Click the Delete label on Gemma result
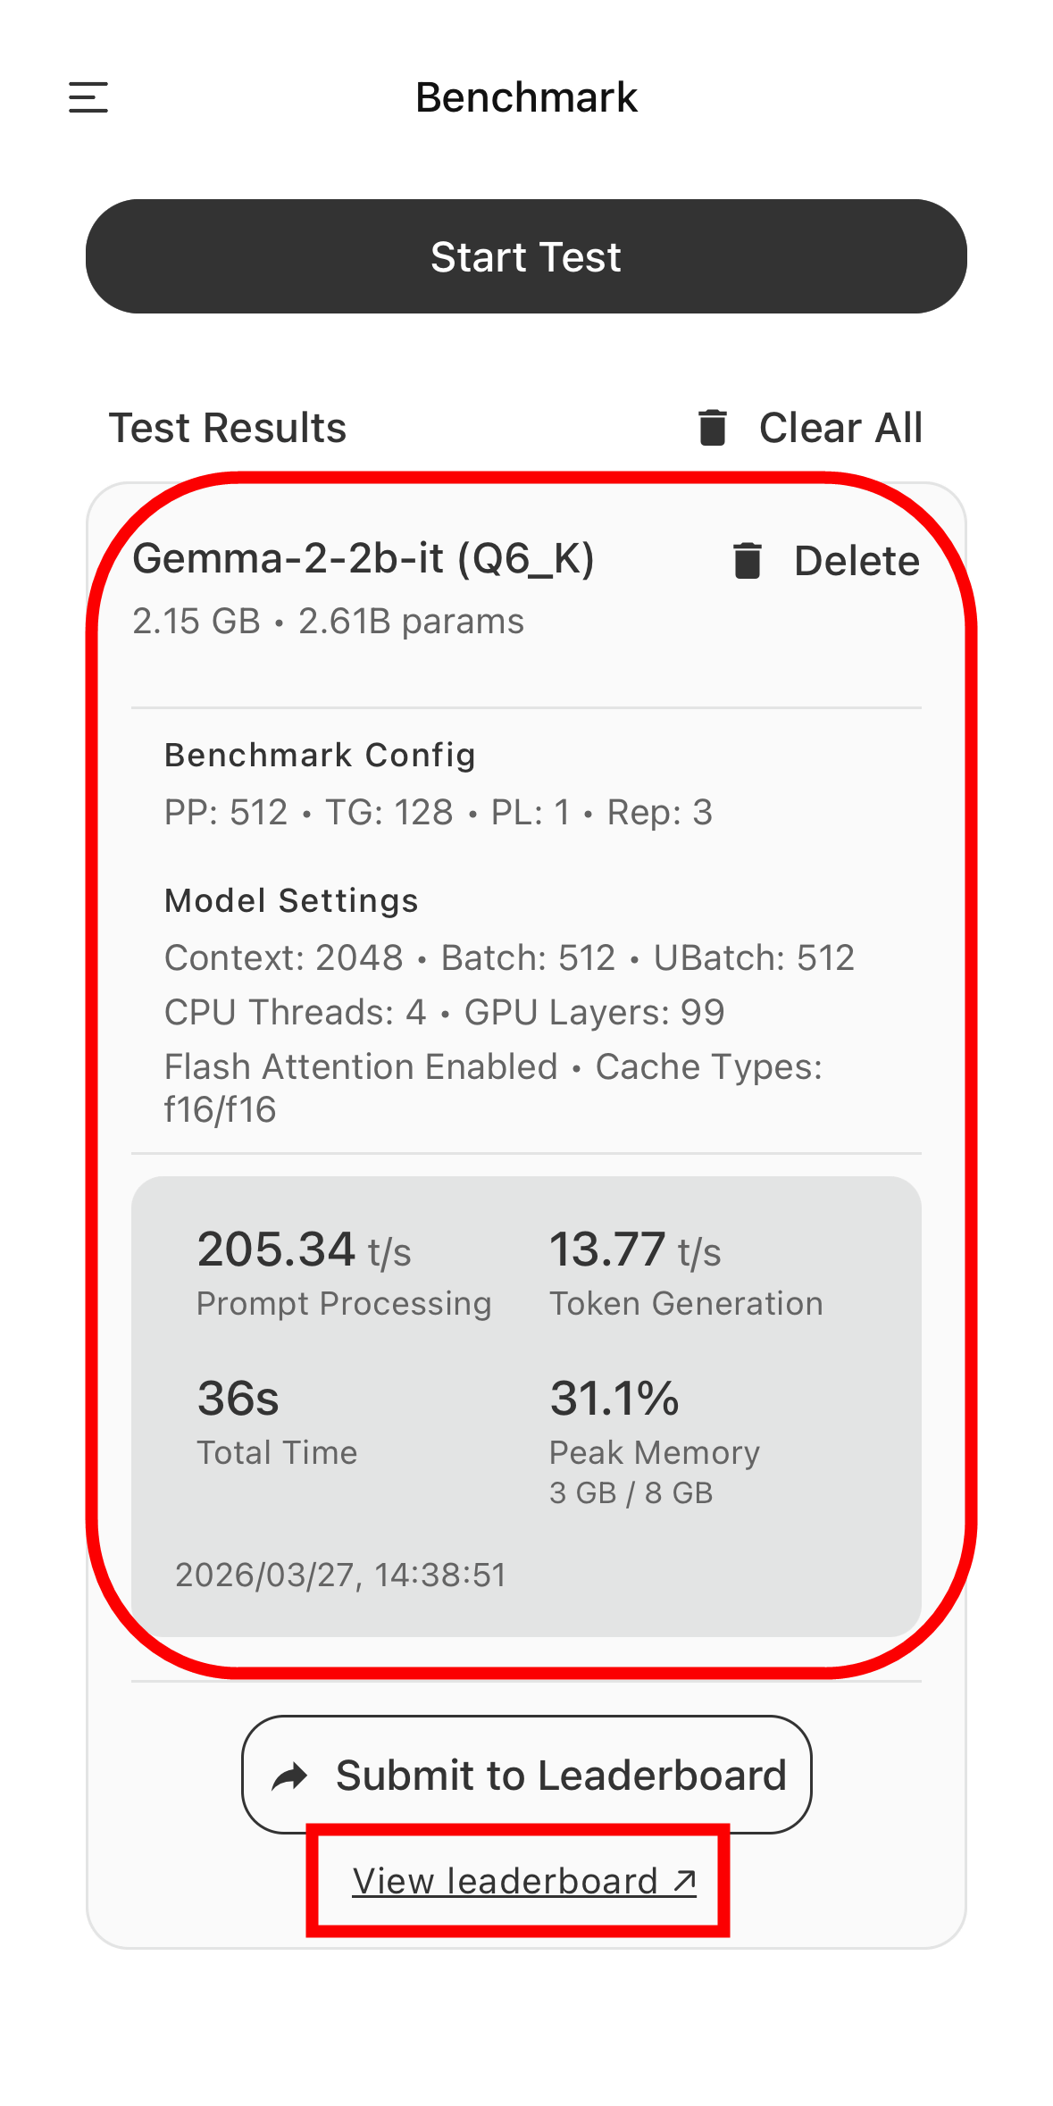Screen dimensions: 1053x2106 pos(857,561)
